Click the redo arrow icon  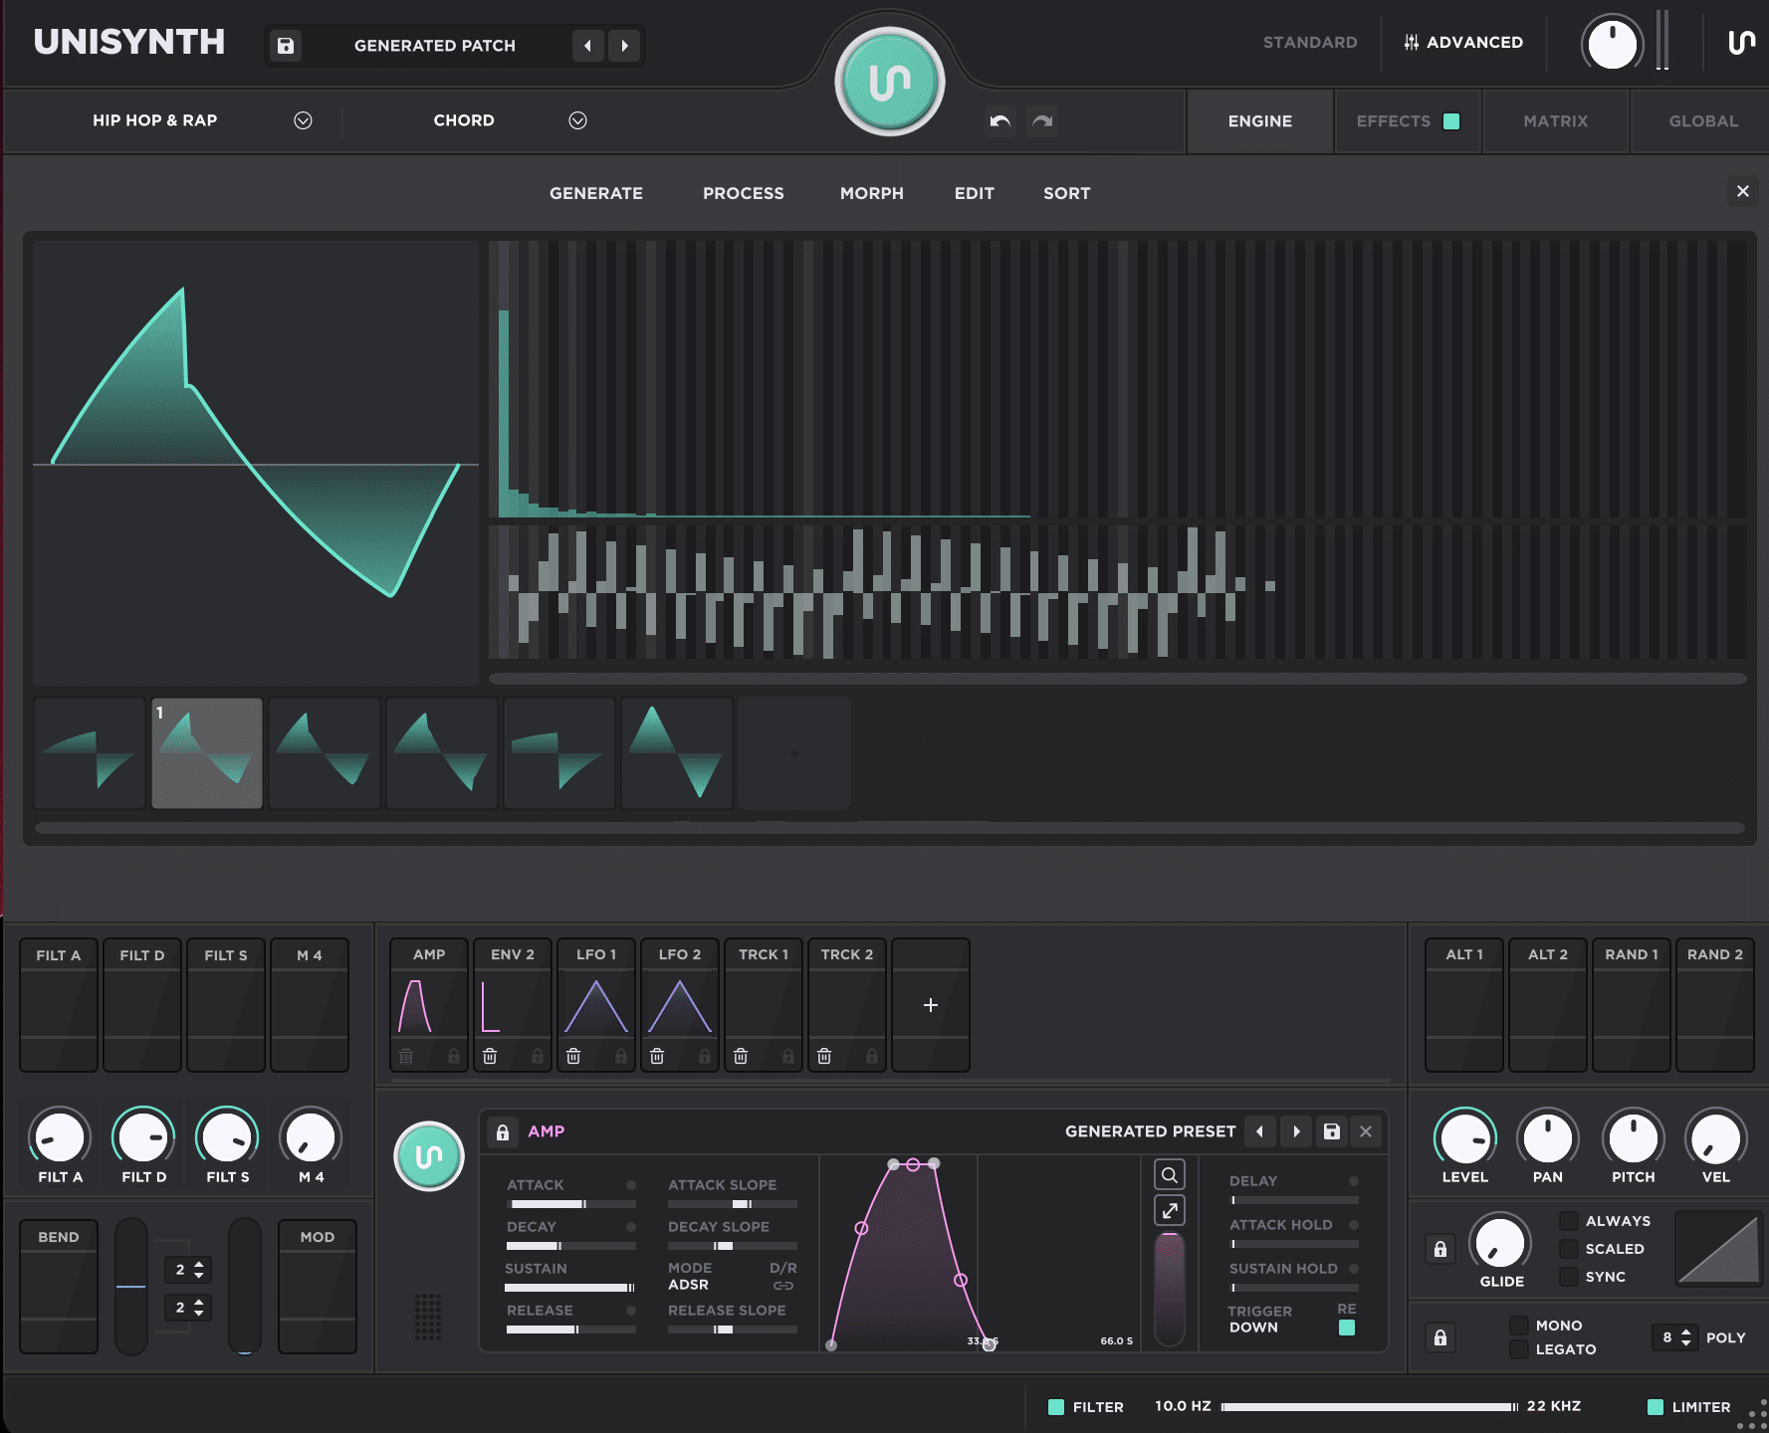(x=1042, y=121)
